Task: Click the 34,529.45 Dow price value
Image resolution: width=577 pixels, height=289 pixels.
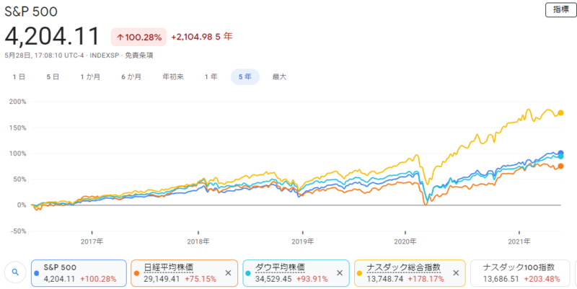Action: (273, 279)
